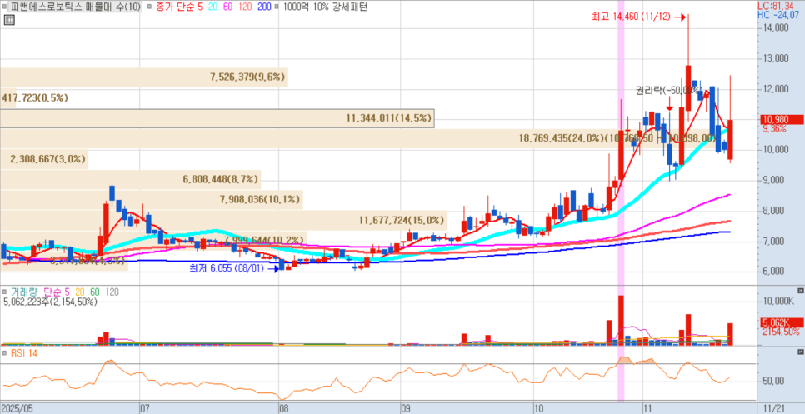Select the gray 120 volume average label
The image size is (805, 414).
112,292
